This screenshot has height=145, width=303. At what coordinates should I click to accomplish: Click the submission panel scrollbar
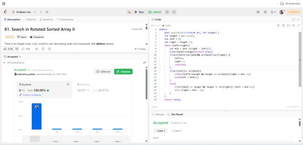(147, 84)
